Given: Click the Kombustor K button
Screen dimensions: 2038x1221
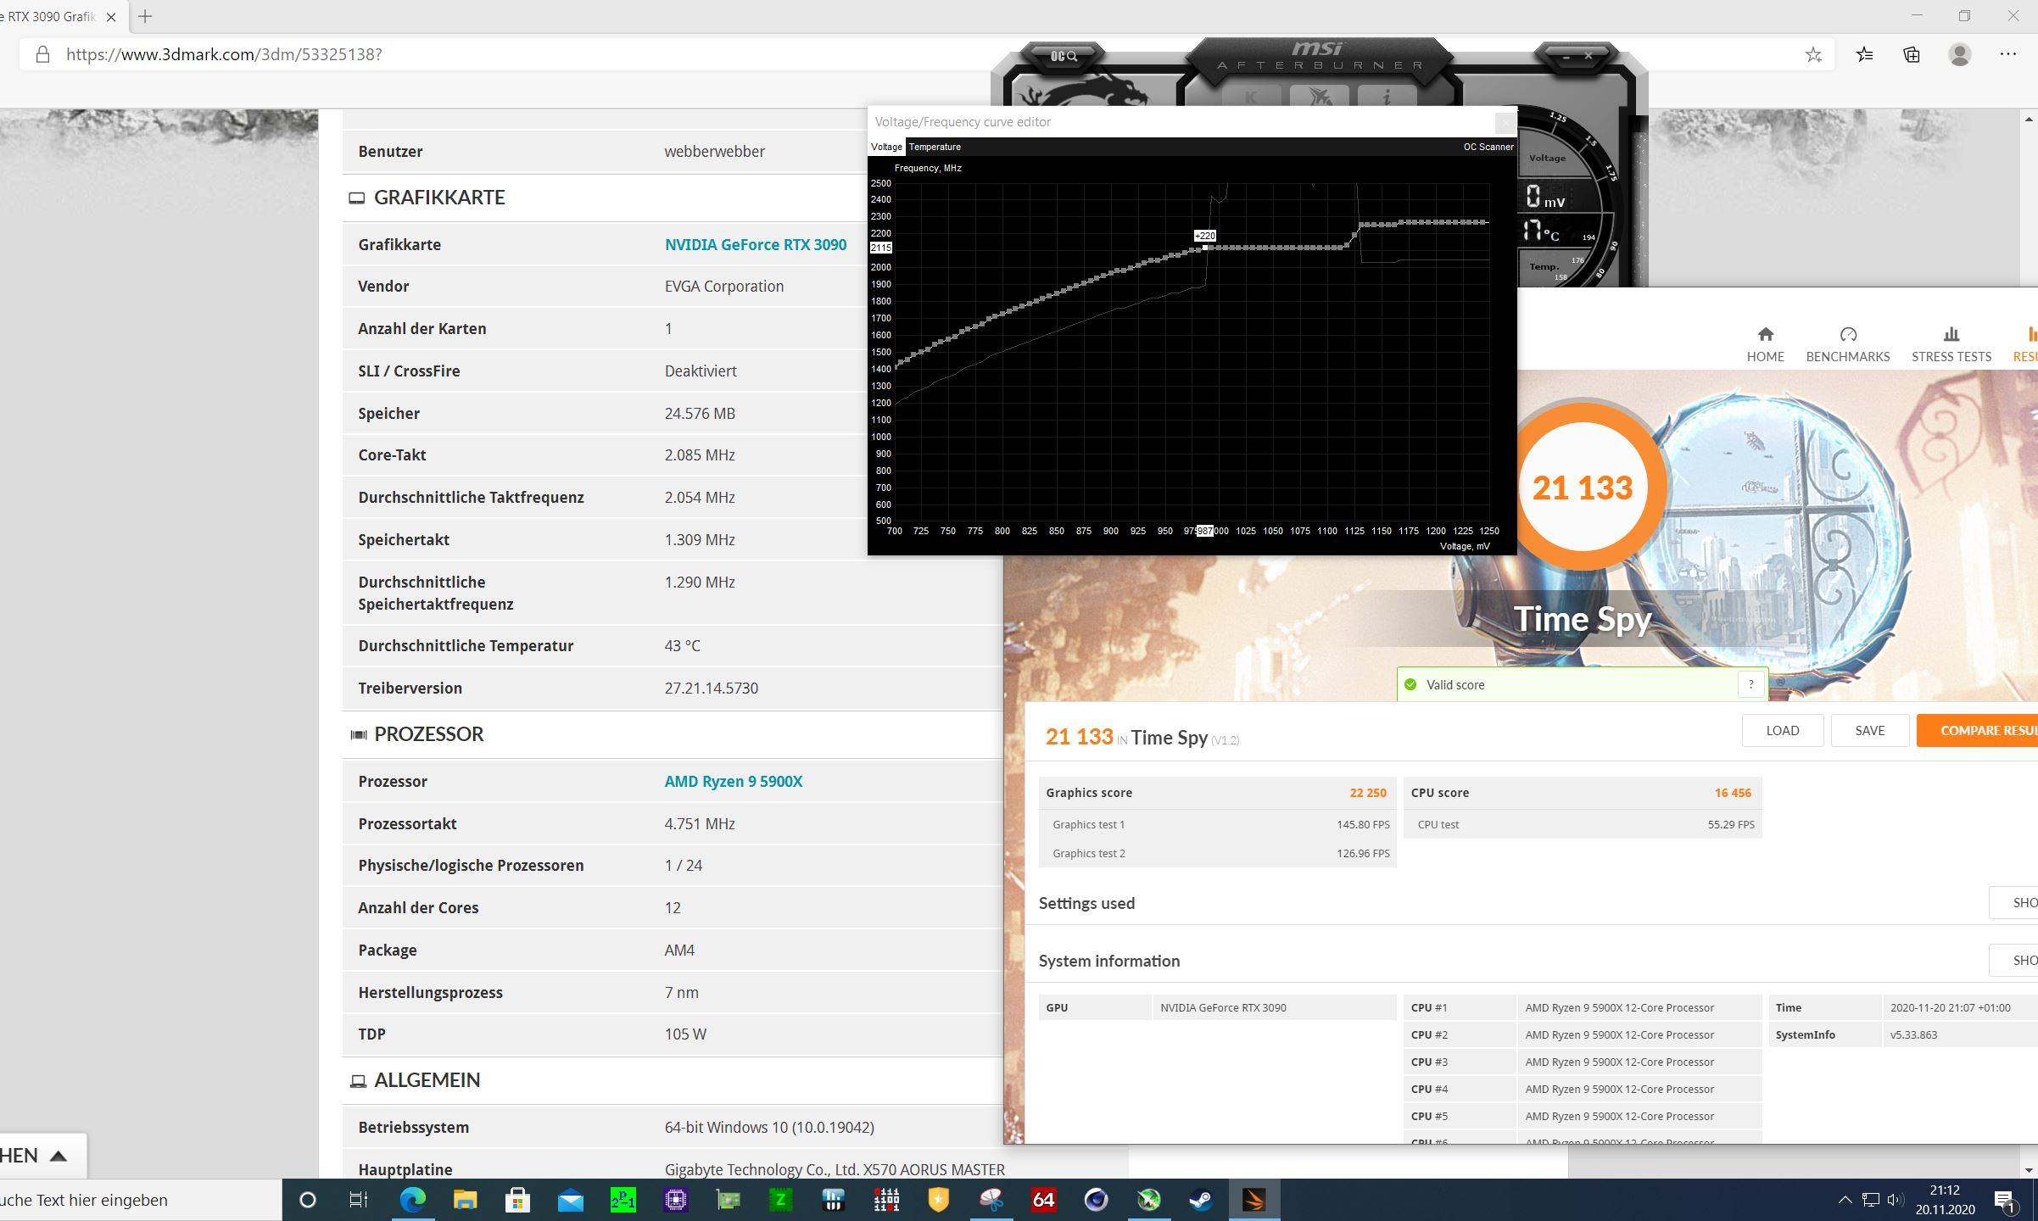Looking at the screenshot, I should click(x=1251, y=98).
